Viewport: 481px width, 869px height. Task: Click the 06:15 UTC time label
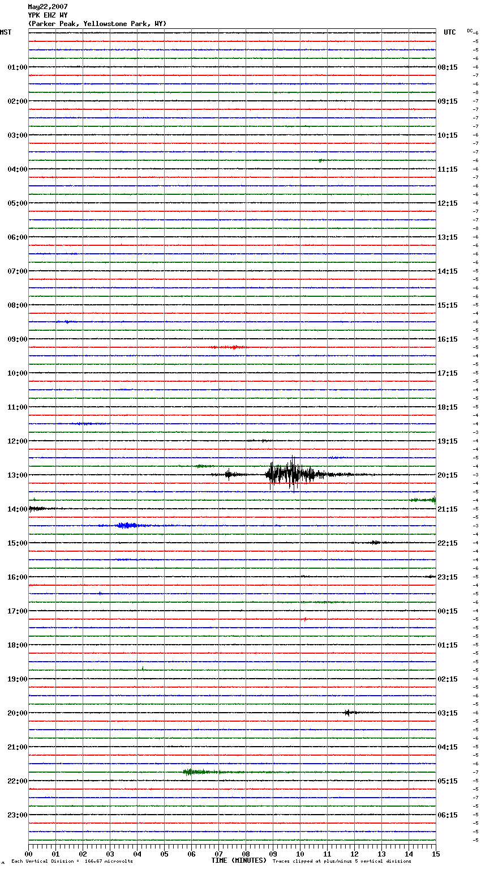pos(448,815)
